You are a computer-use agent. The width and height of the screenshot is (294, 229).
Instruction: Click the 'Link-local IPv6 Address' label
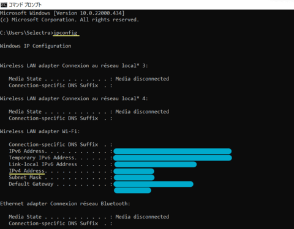[x=43, y=164]
